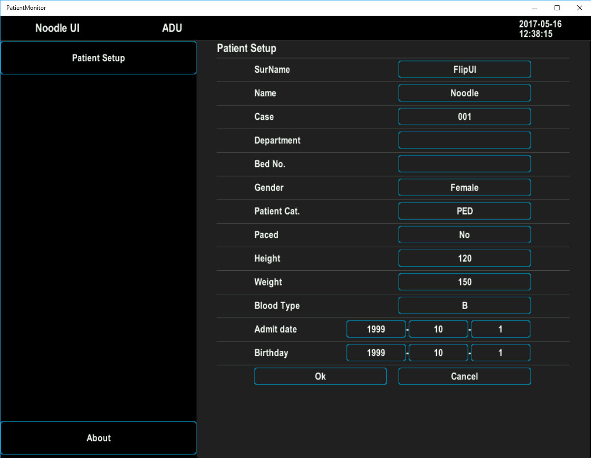591x458 pixels.
Task: Select the Birthday day field
Action: (500, 352)
